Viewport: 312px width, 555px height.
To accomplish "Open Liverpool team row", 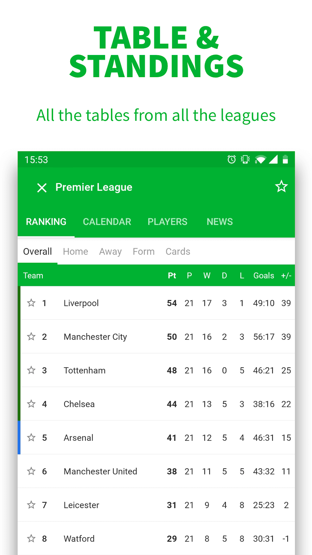I will pos(81,303).
